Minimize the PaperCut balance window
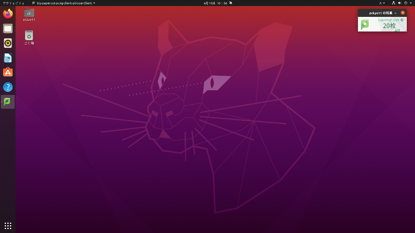 396,13
